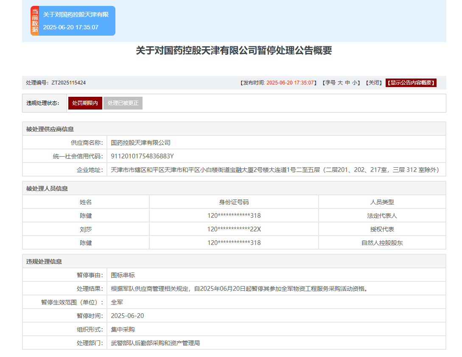Click the 人员类型 column header

click(x=382, y=202)
